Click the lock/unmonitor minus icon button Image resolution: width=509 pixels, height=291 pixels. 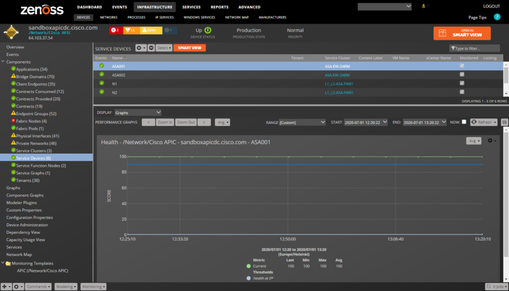[x=151, y=48]
